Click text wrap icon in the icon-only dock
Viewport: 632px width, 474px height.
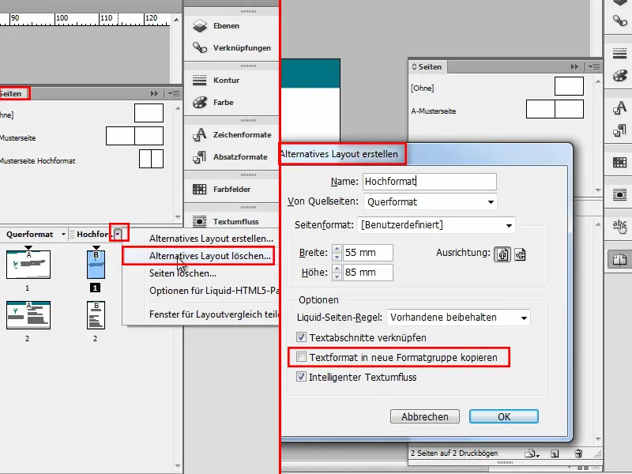619,194
